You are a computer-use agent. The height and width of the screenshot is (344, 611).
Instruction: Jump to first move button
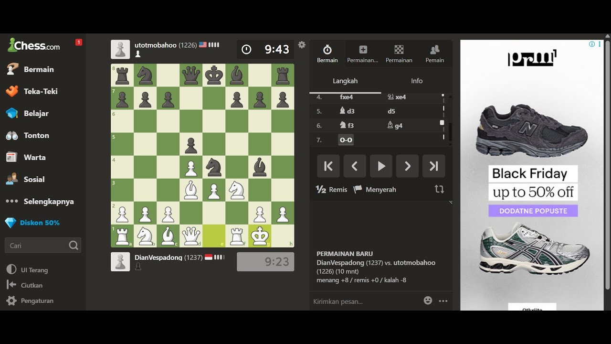[x=328, y=166]
